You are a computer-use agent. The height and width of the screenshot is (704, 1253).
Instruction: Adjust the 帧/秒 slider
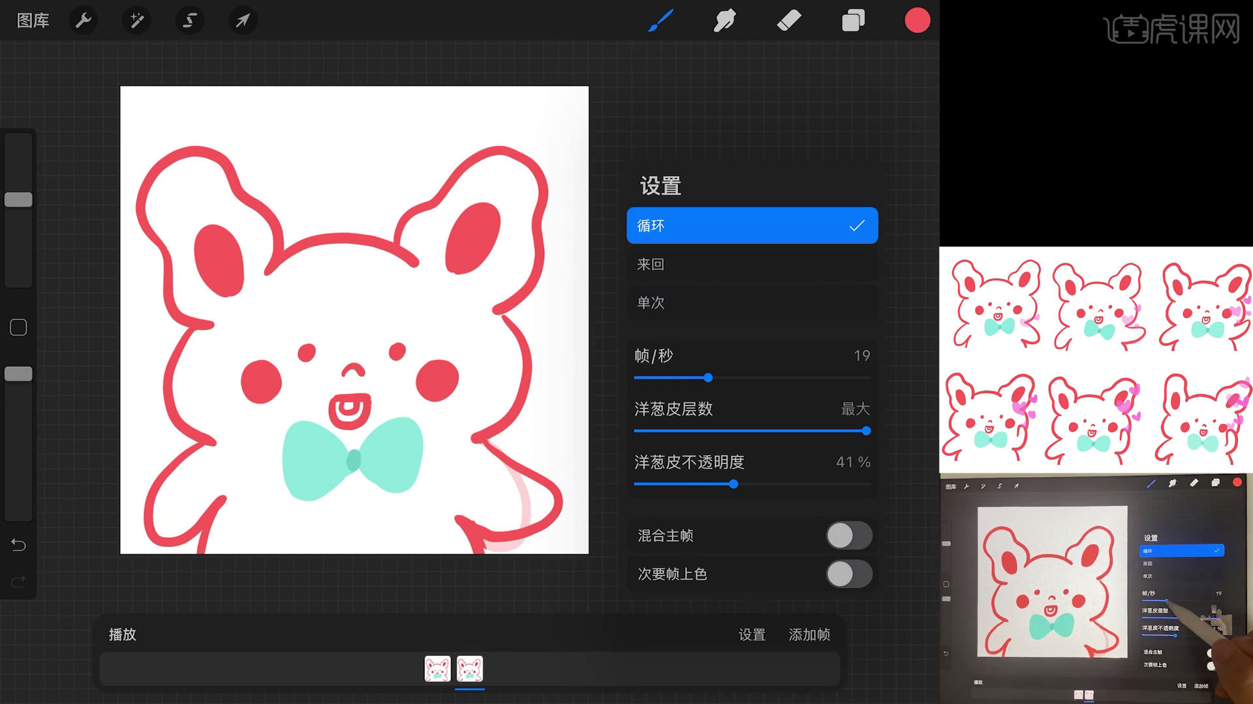pos(709,377)
